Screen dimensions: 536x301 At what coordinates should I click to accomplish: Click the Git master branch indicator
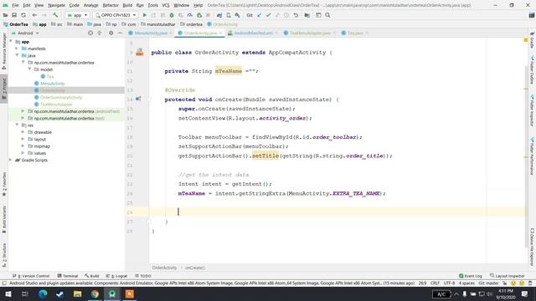(x=488, y=283)
